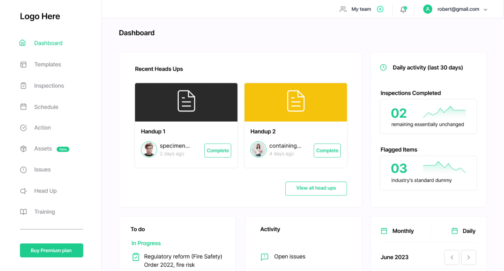Screen dimensions: 504x271
Task: Open Dashboard menu item
Action: [x=48, y=43]
